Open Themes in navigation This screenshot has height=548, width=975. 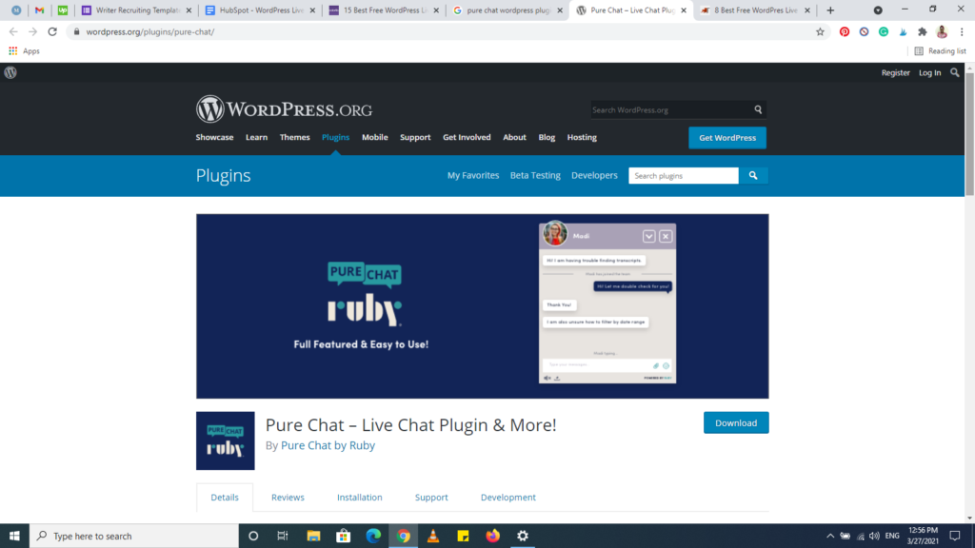pyautogui.click(x=295, y=137)
